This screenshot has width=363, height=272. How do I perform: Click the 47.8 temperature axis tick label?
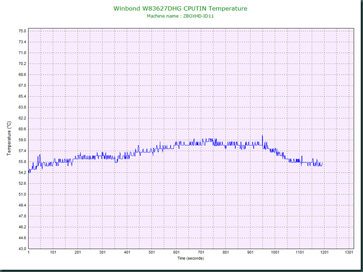(22, 216)
